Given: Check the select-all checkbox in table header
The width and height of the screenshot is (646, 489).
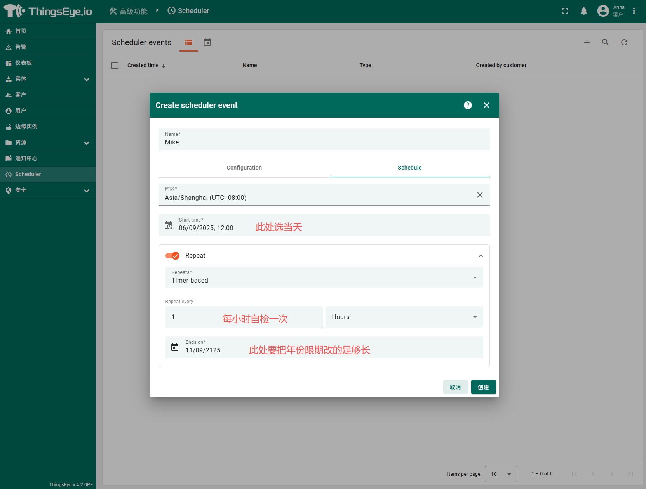Looking at the screenshot, I should click(115, 66).
